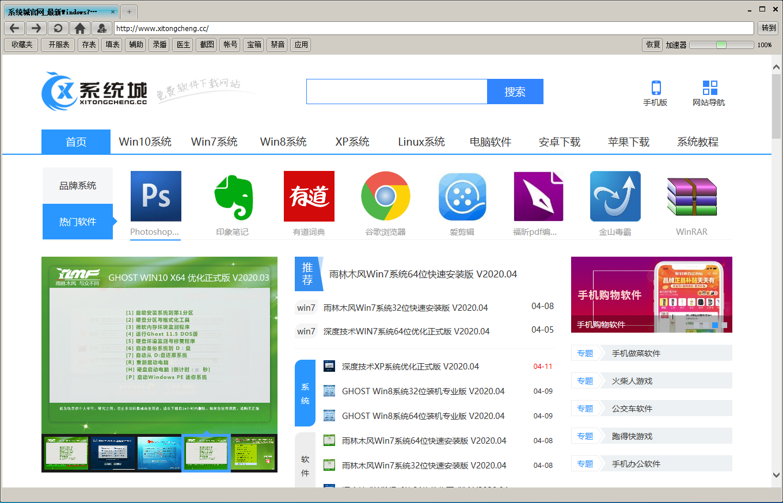Adjust the 加速器 speed slider
The image size is (783, 503).
[x=721, y=45]
